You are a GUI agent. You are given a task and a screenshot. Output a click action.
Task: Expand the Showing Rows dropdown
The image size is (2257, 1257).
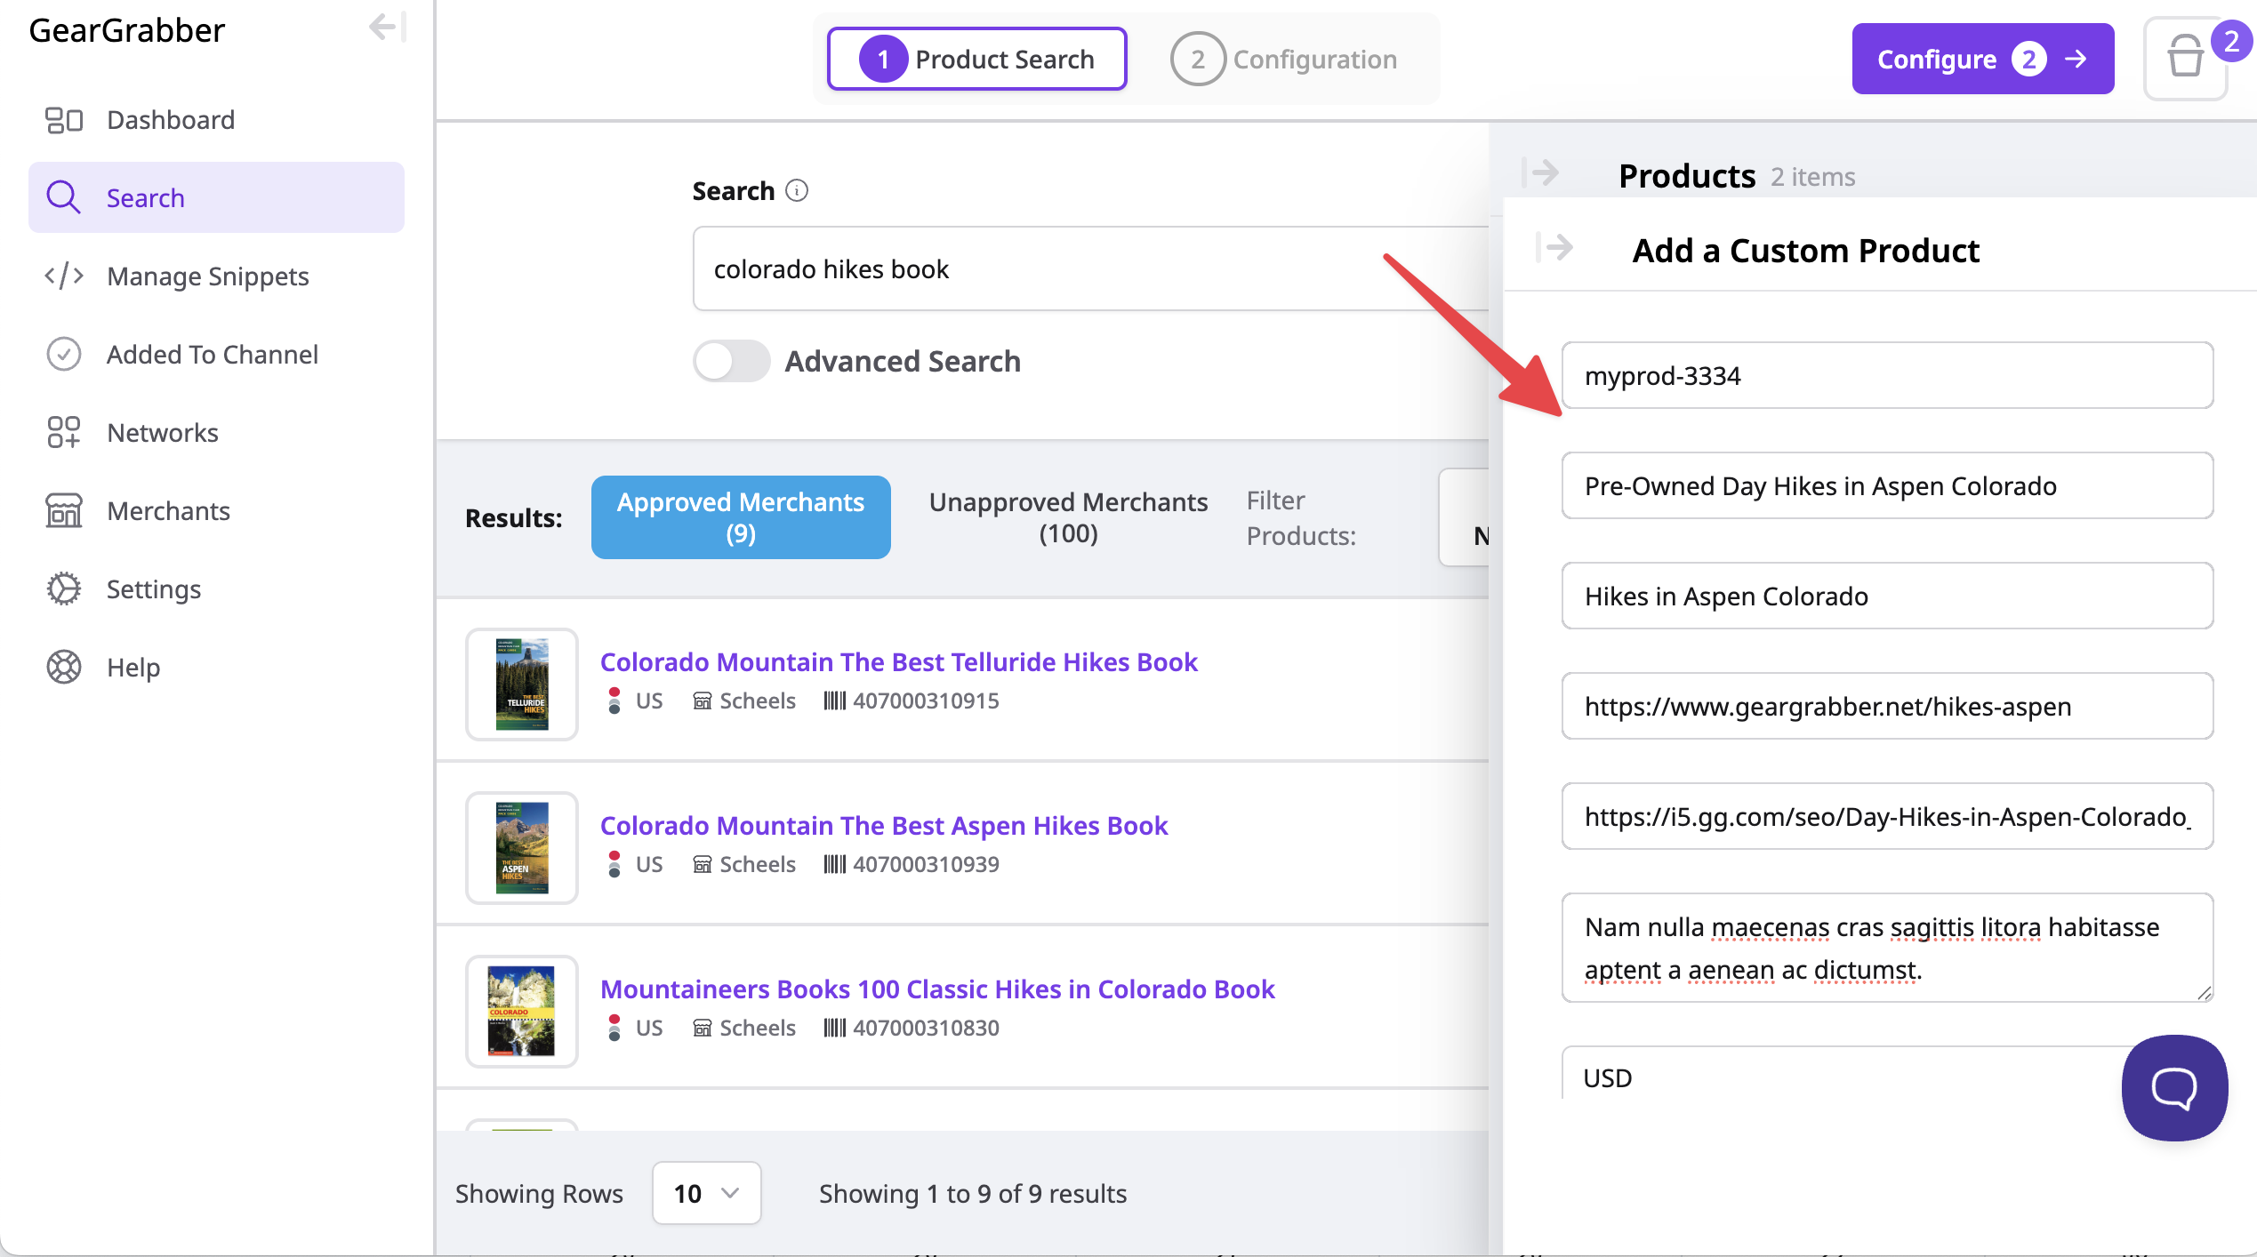tap(706, 1193)
